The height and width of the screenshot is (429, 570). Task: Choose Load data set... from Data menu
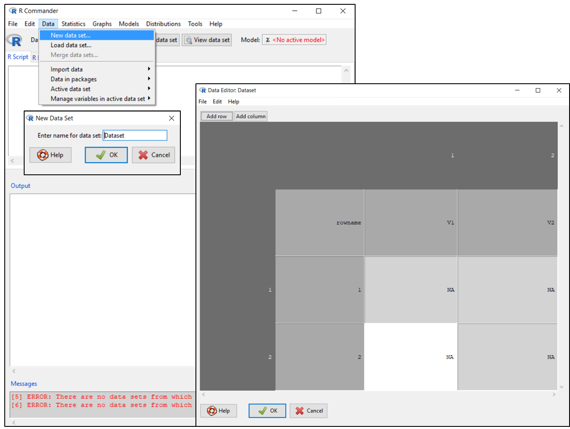71,45
